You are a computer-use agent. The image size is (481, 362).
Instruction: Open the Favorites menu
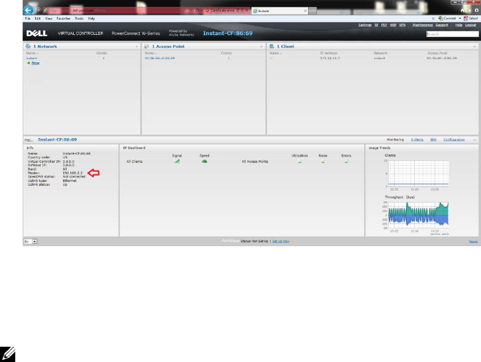(x=63, y=18)
